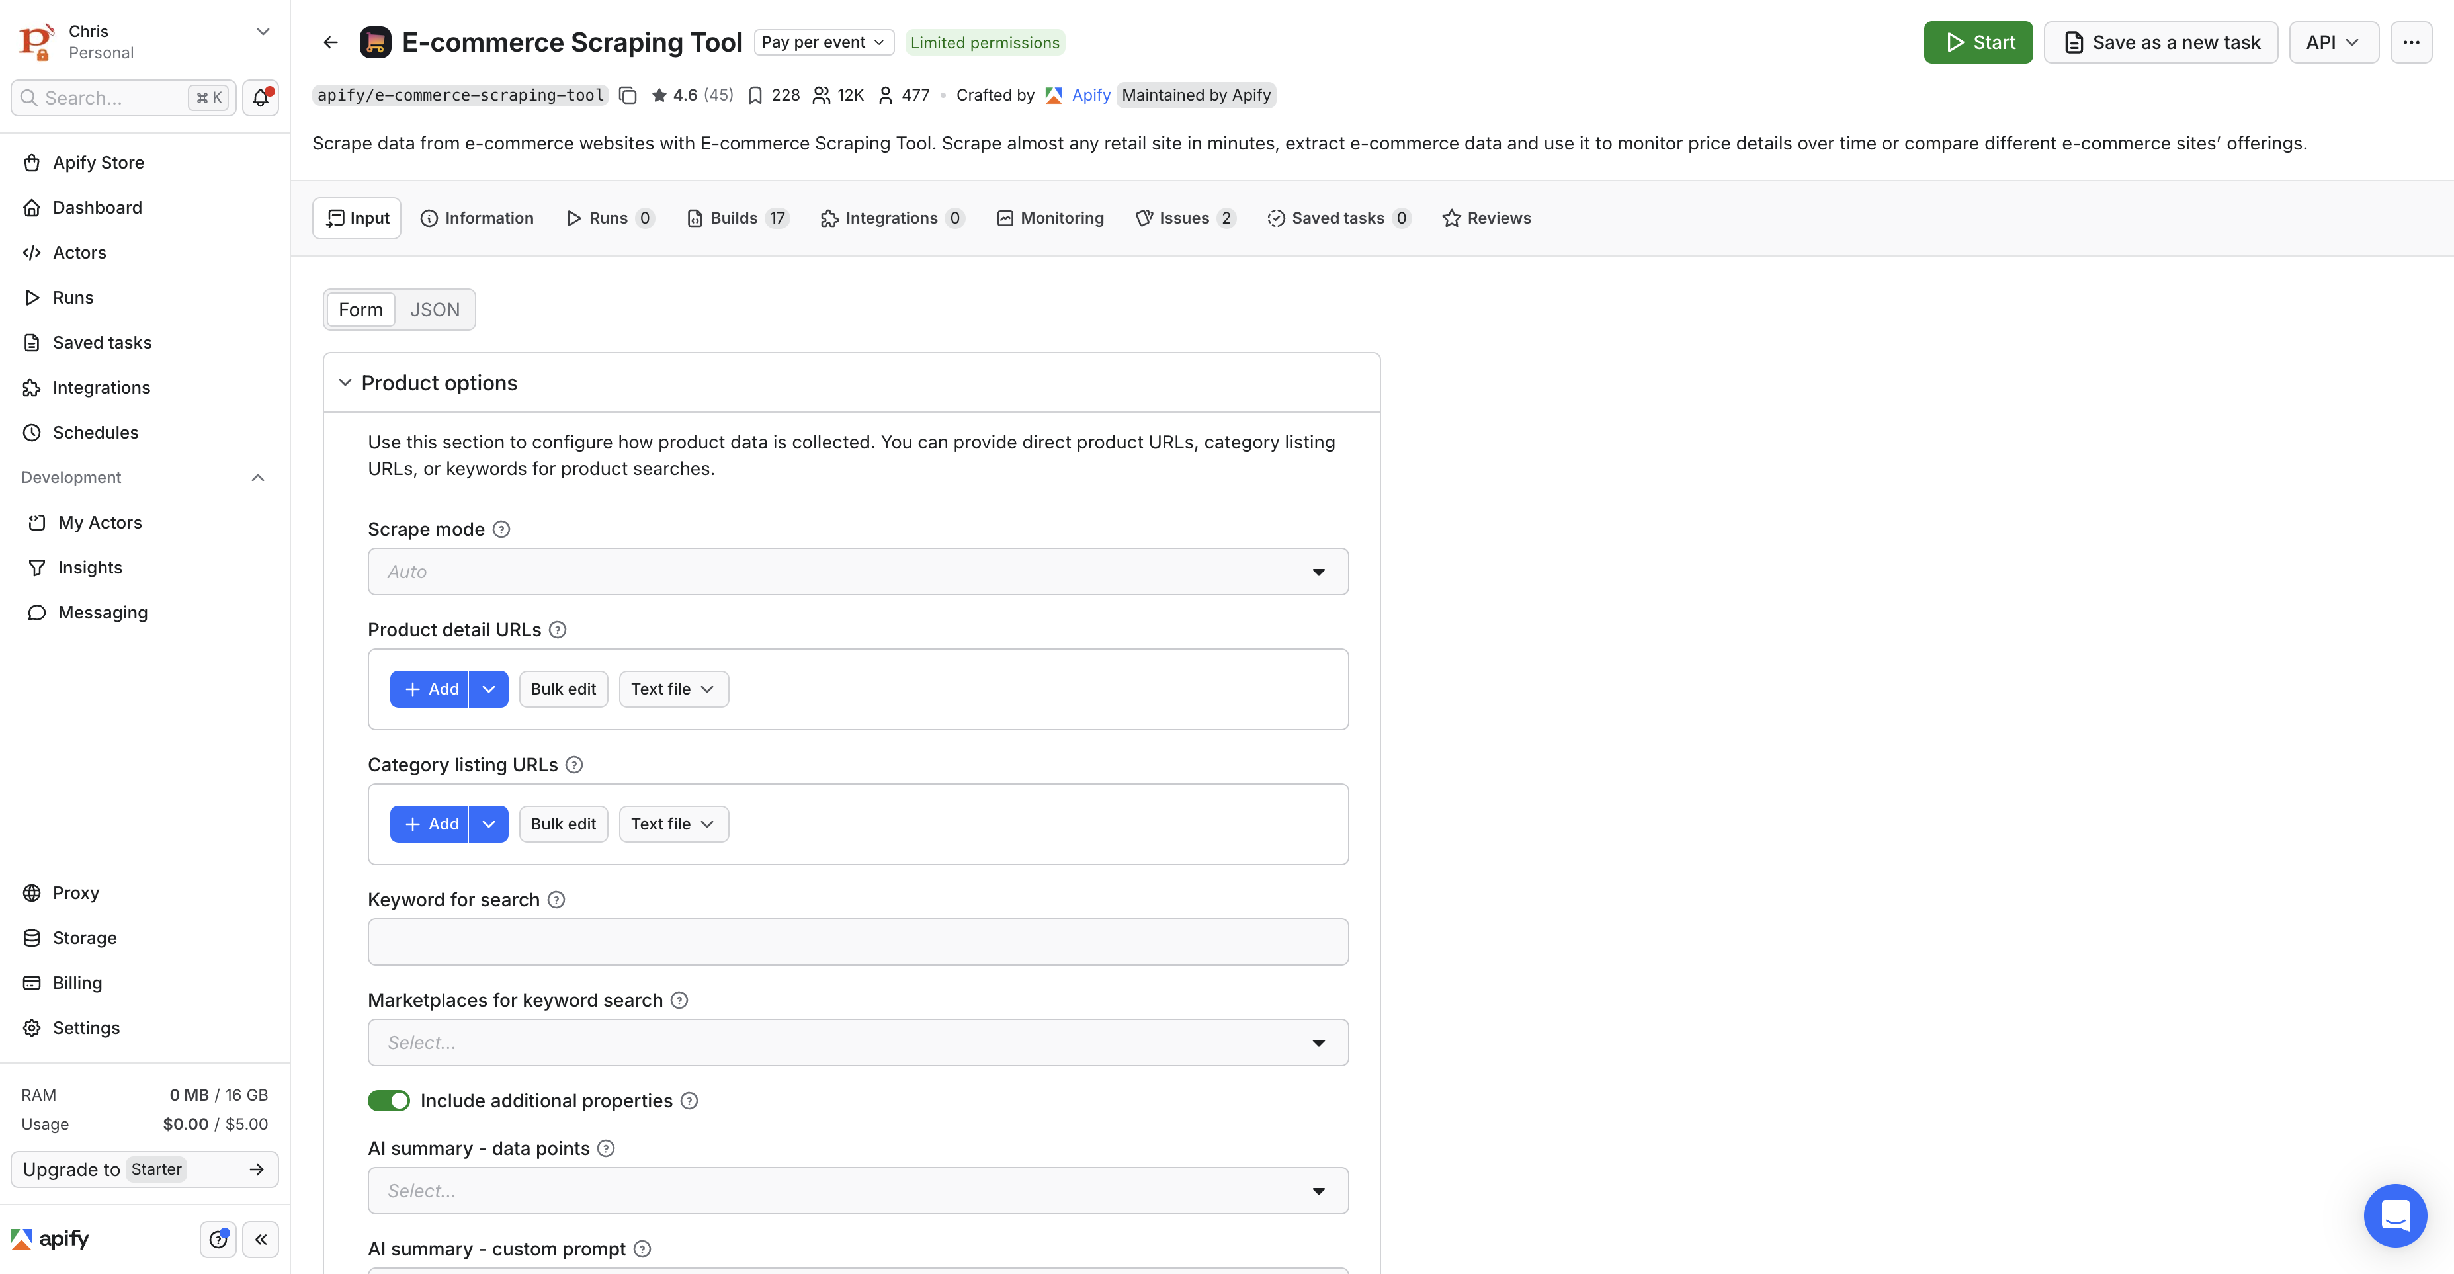Open the Saved tasks tab

click(x=1339, y=218)
